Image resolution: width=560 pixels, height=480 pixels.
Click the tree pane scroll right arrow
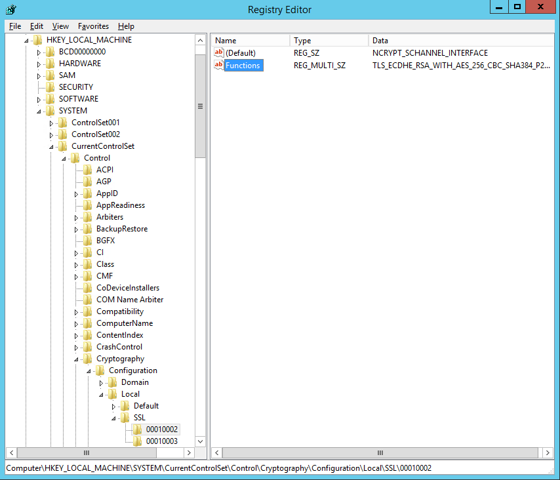(189, 453)
